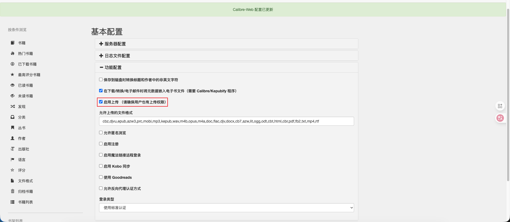The image size is (510, 222).
Task: Click the star icon for 最高评分书籍
Action: (12, 75)
